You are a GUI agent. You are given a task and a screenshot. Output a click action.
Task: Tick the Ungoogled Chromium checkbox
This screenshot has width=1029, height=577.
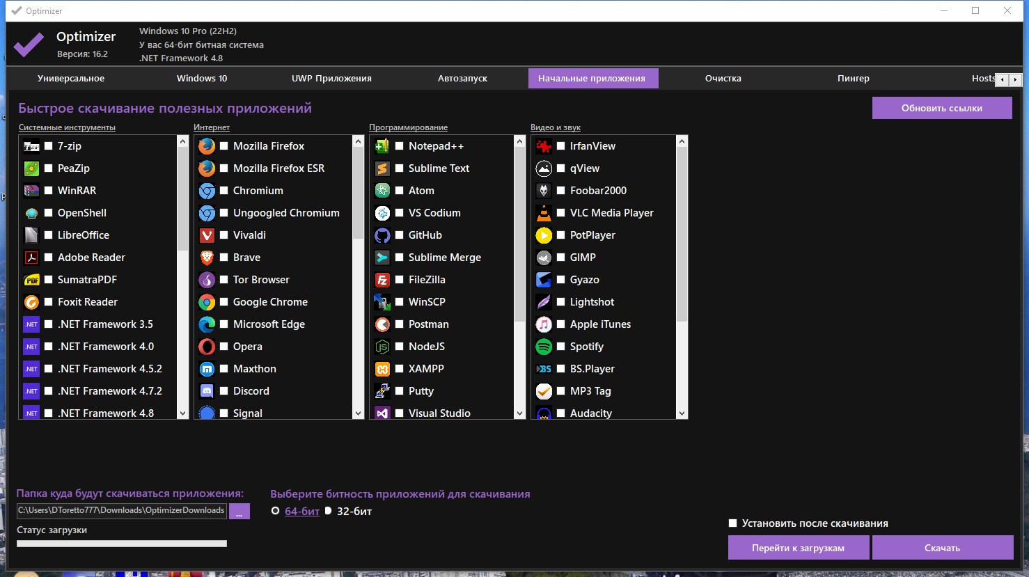click(224, 213)
